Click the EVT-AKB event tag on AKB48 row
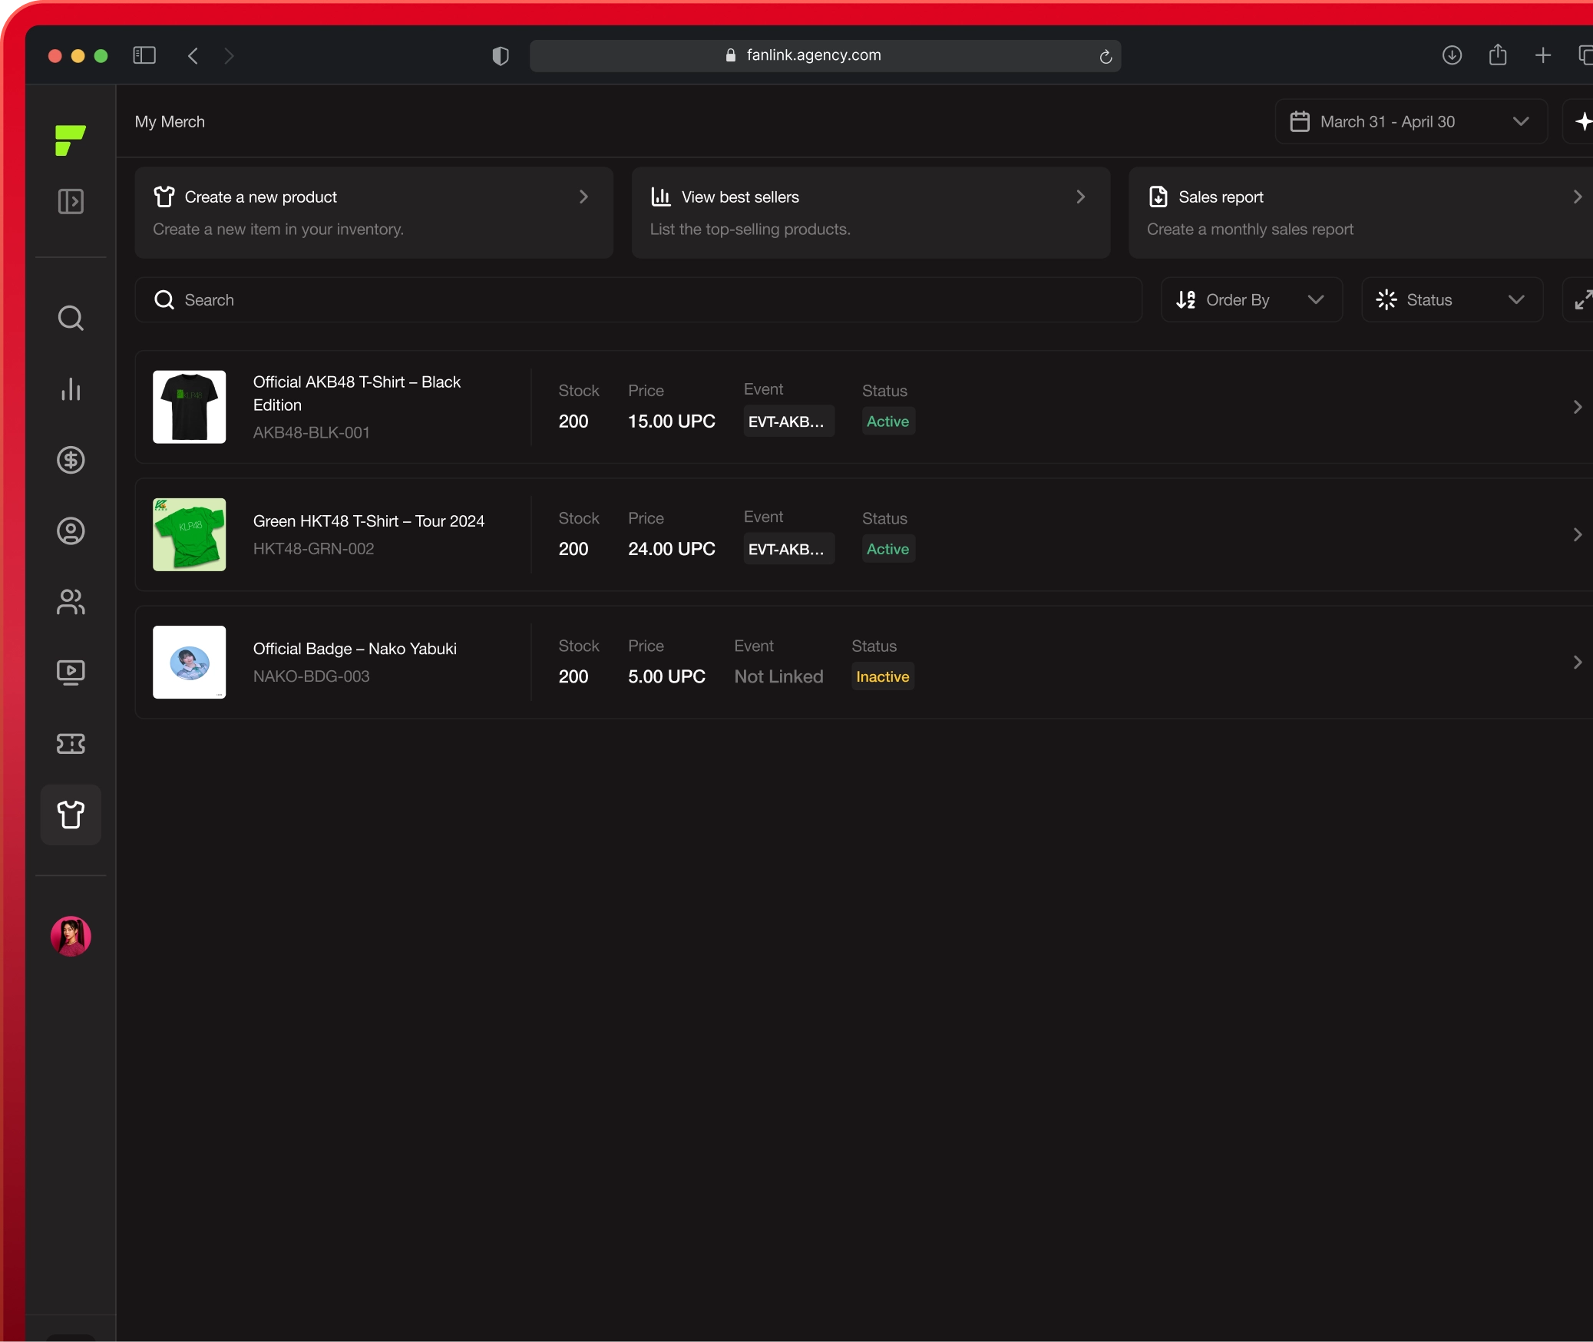The image size is (1593, 1342). coord(788,421)
